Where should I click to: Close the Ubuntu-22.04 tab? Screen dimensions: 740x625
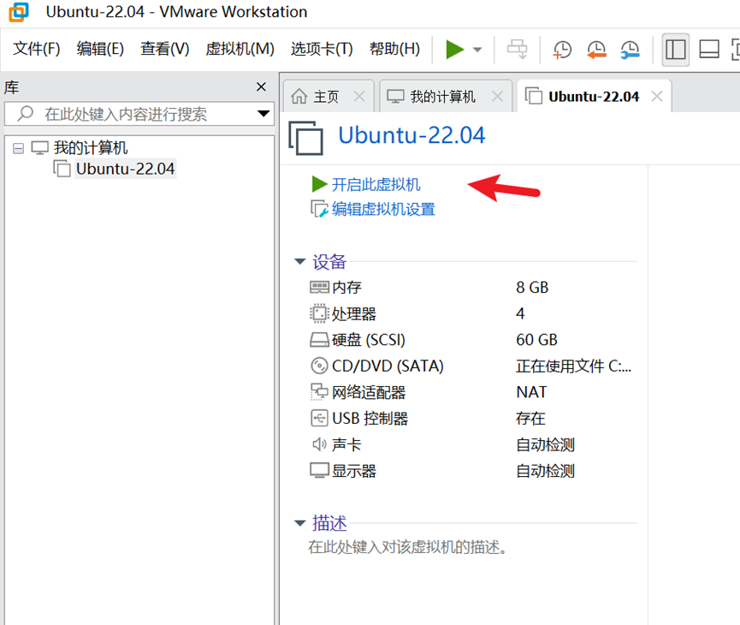656,97
